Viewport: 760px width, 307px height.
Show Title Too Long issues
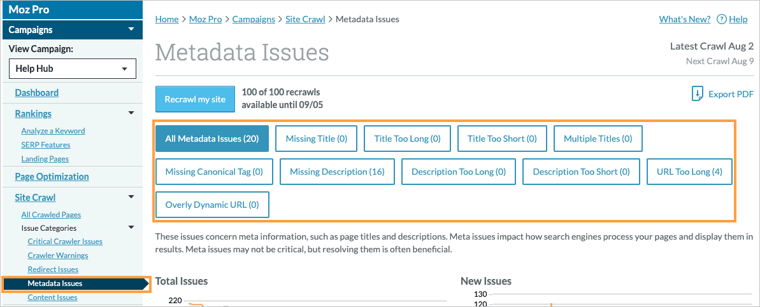407,139
